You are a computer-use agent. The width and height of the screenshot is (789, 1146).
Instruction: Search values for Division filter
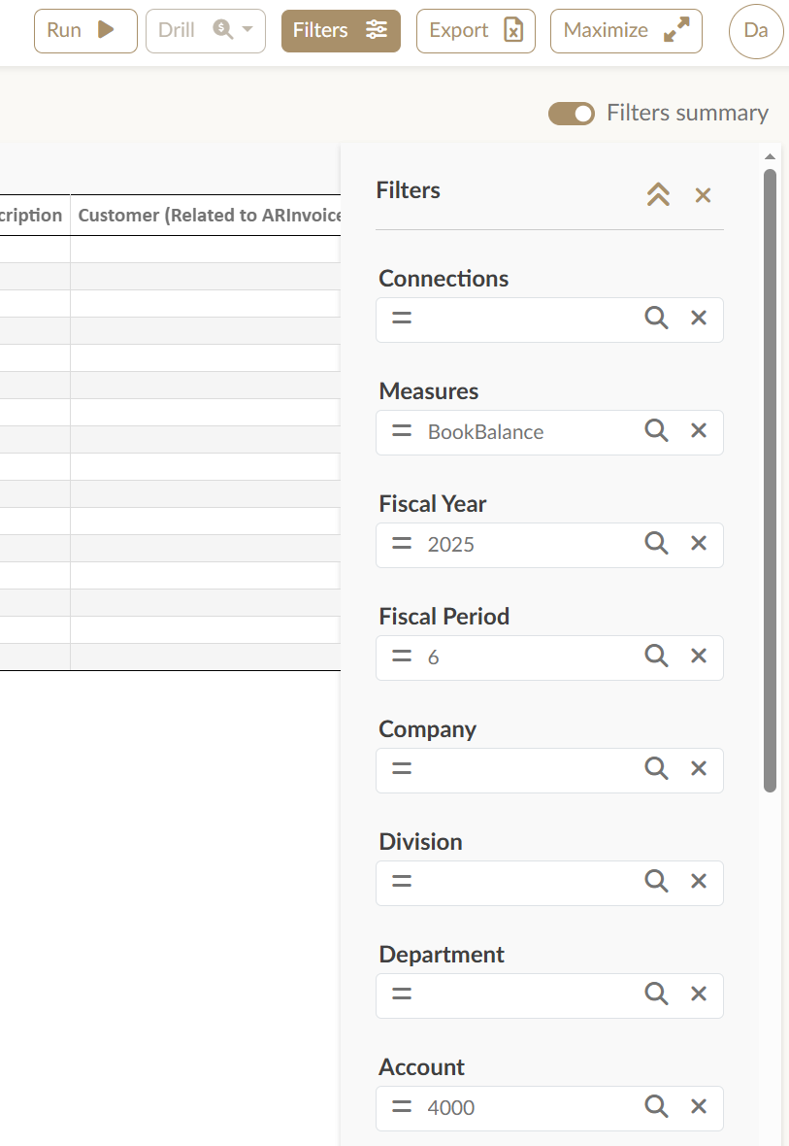[656, 881]
